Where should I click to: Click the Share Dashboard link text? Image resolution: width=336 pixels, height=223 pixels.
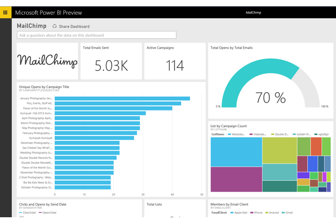click(74, 27)
